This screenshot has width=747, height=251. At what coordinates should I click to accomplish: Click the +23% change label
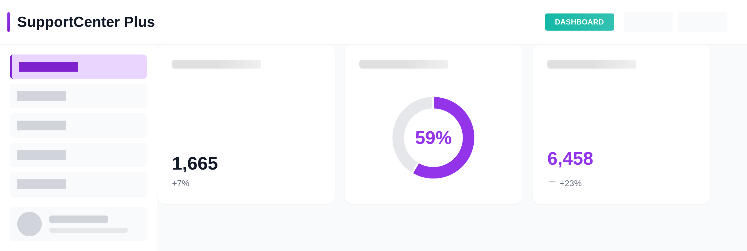pos(570,183)
